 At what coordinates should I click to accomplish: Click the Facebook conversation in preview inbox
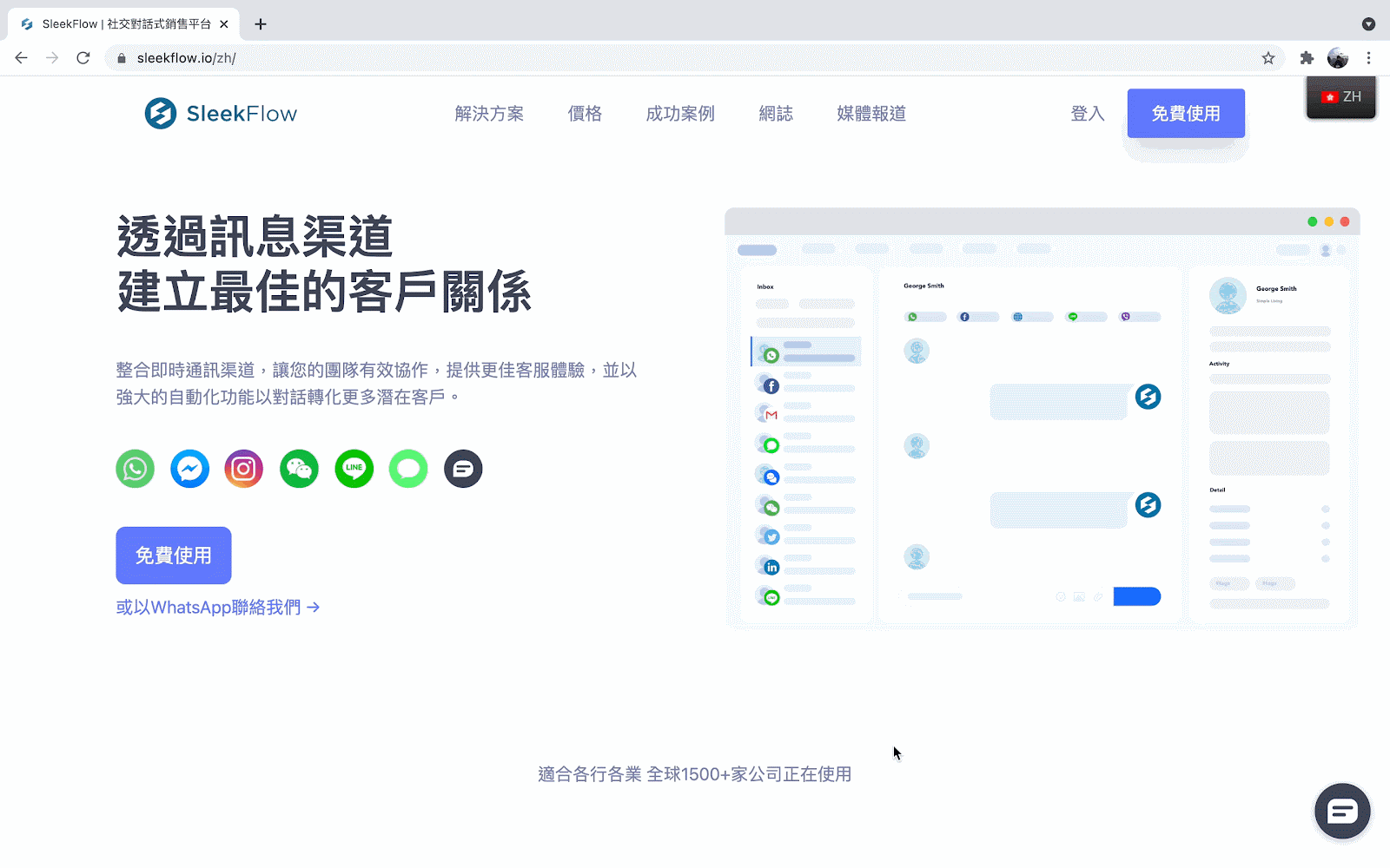(x=806, y=382)
